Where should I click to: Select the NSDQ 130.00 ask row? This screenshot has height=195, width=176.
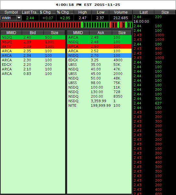coord(100,92)
